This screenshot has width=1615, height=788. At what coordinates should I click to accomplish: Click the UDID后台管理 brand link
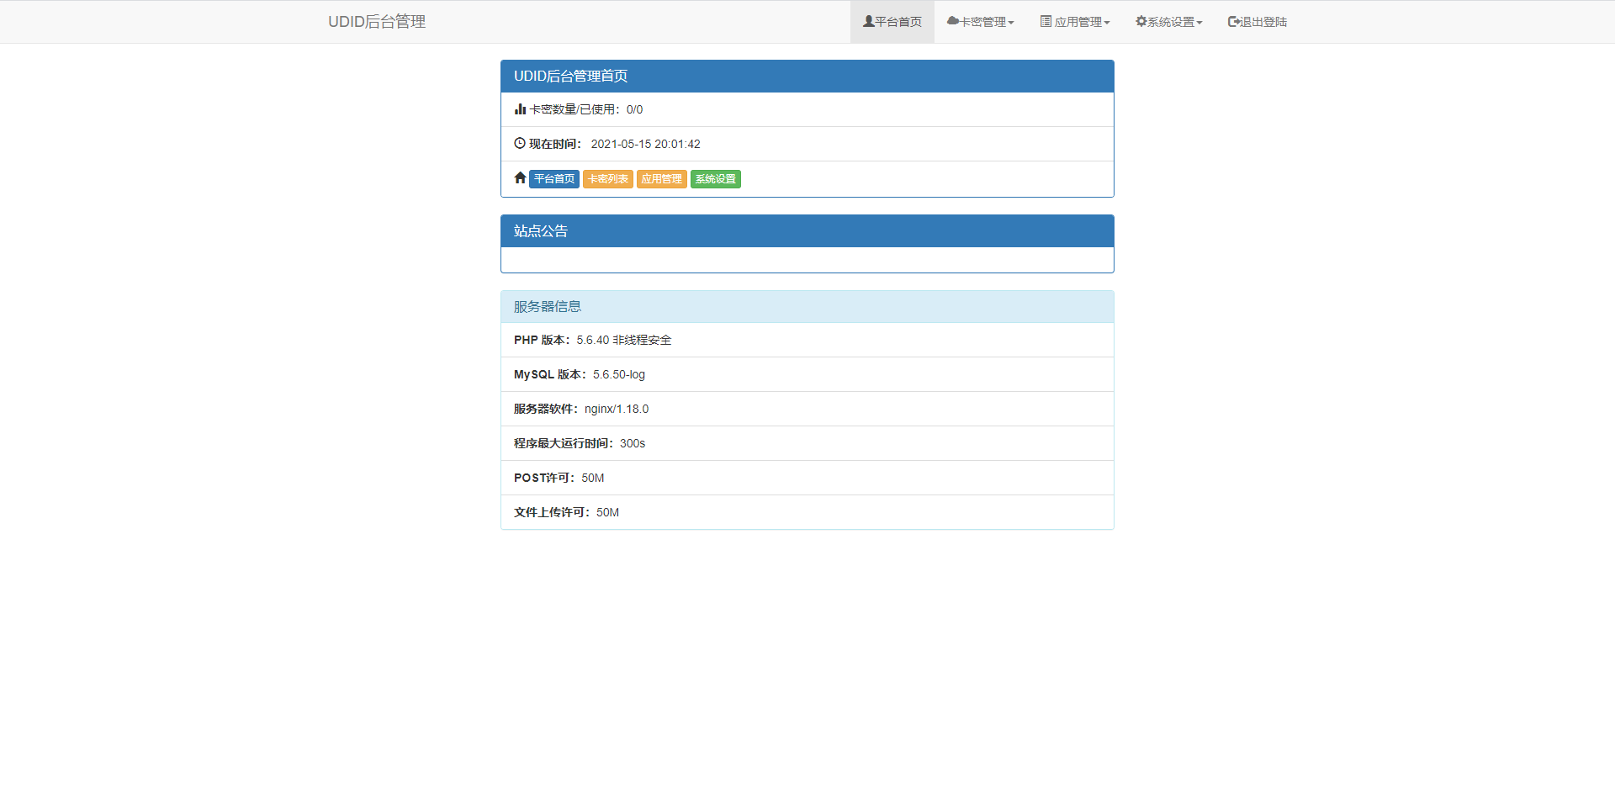pyautogui.click(x=377, y=22)
